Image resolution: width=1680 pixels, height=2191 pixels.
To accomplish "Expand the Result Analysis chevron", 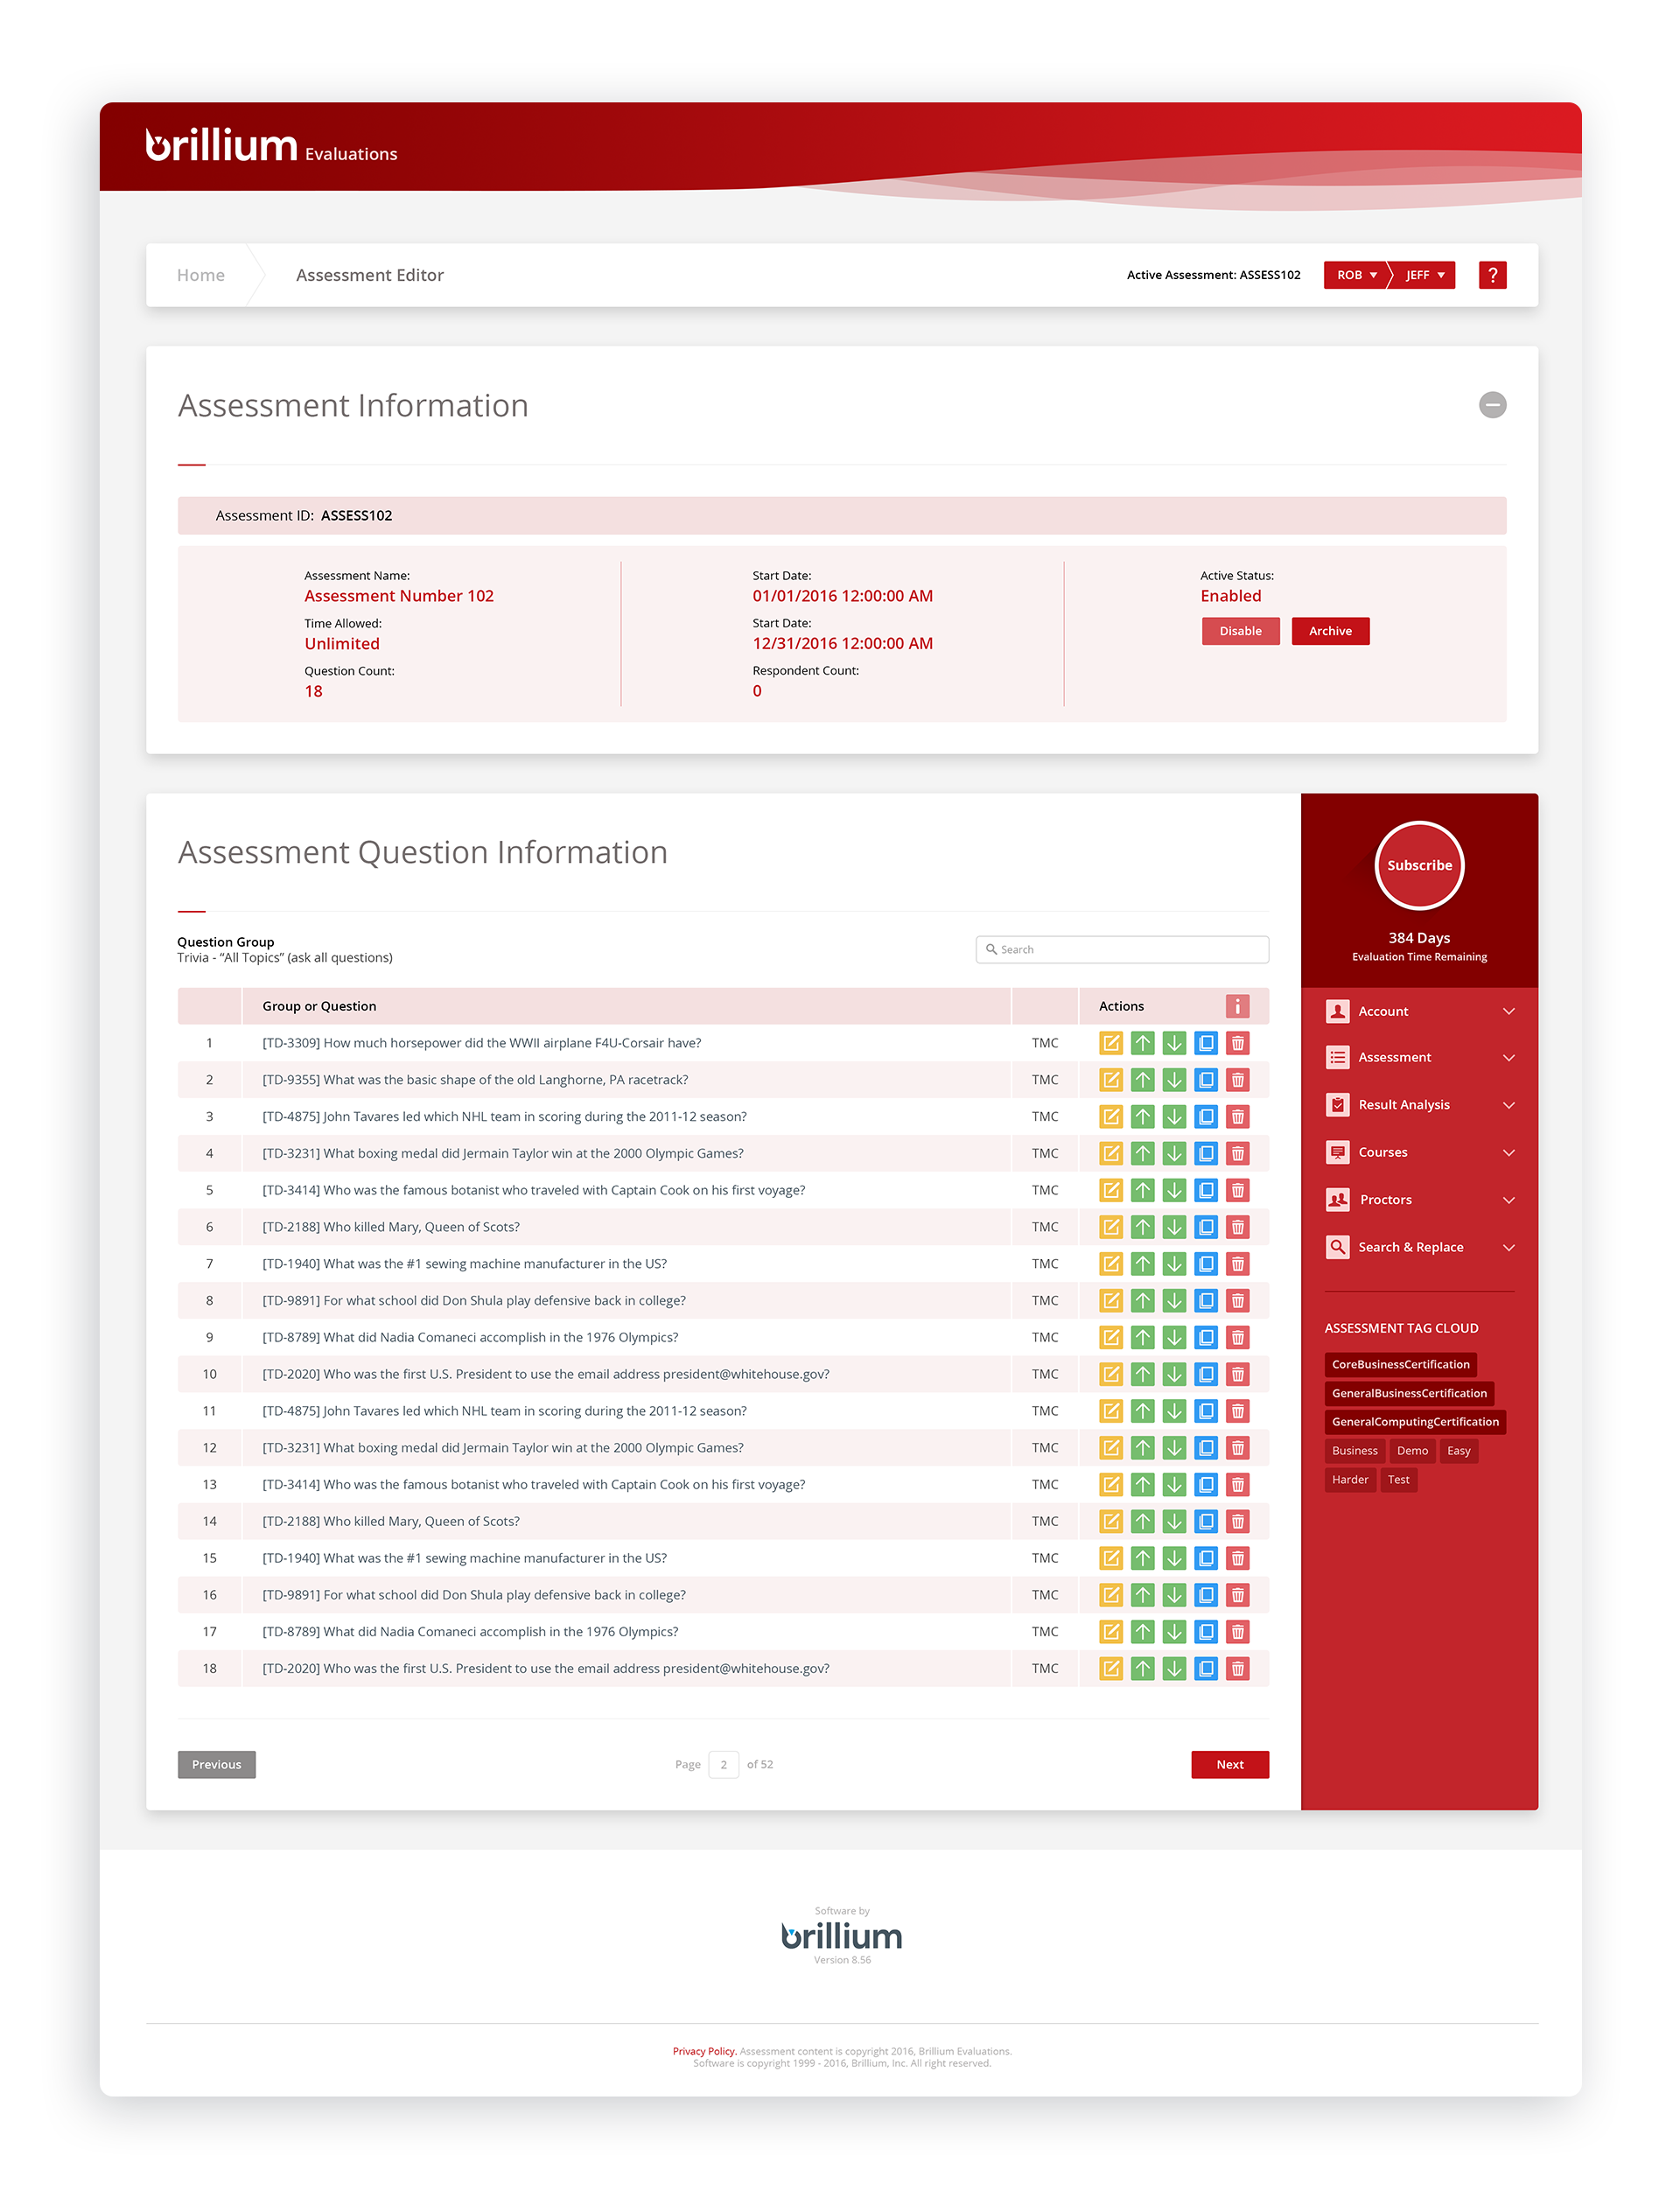I will pyautogui.click(x=1508, y=1105).
